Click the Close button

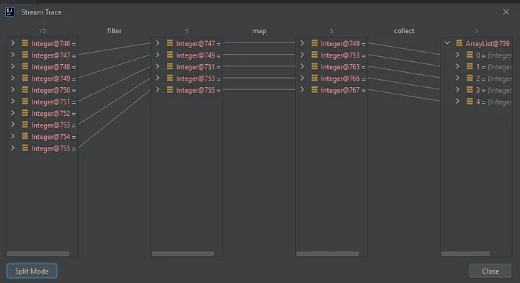(x=490, y=271)
